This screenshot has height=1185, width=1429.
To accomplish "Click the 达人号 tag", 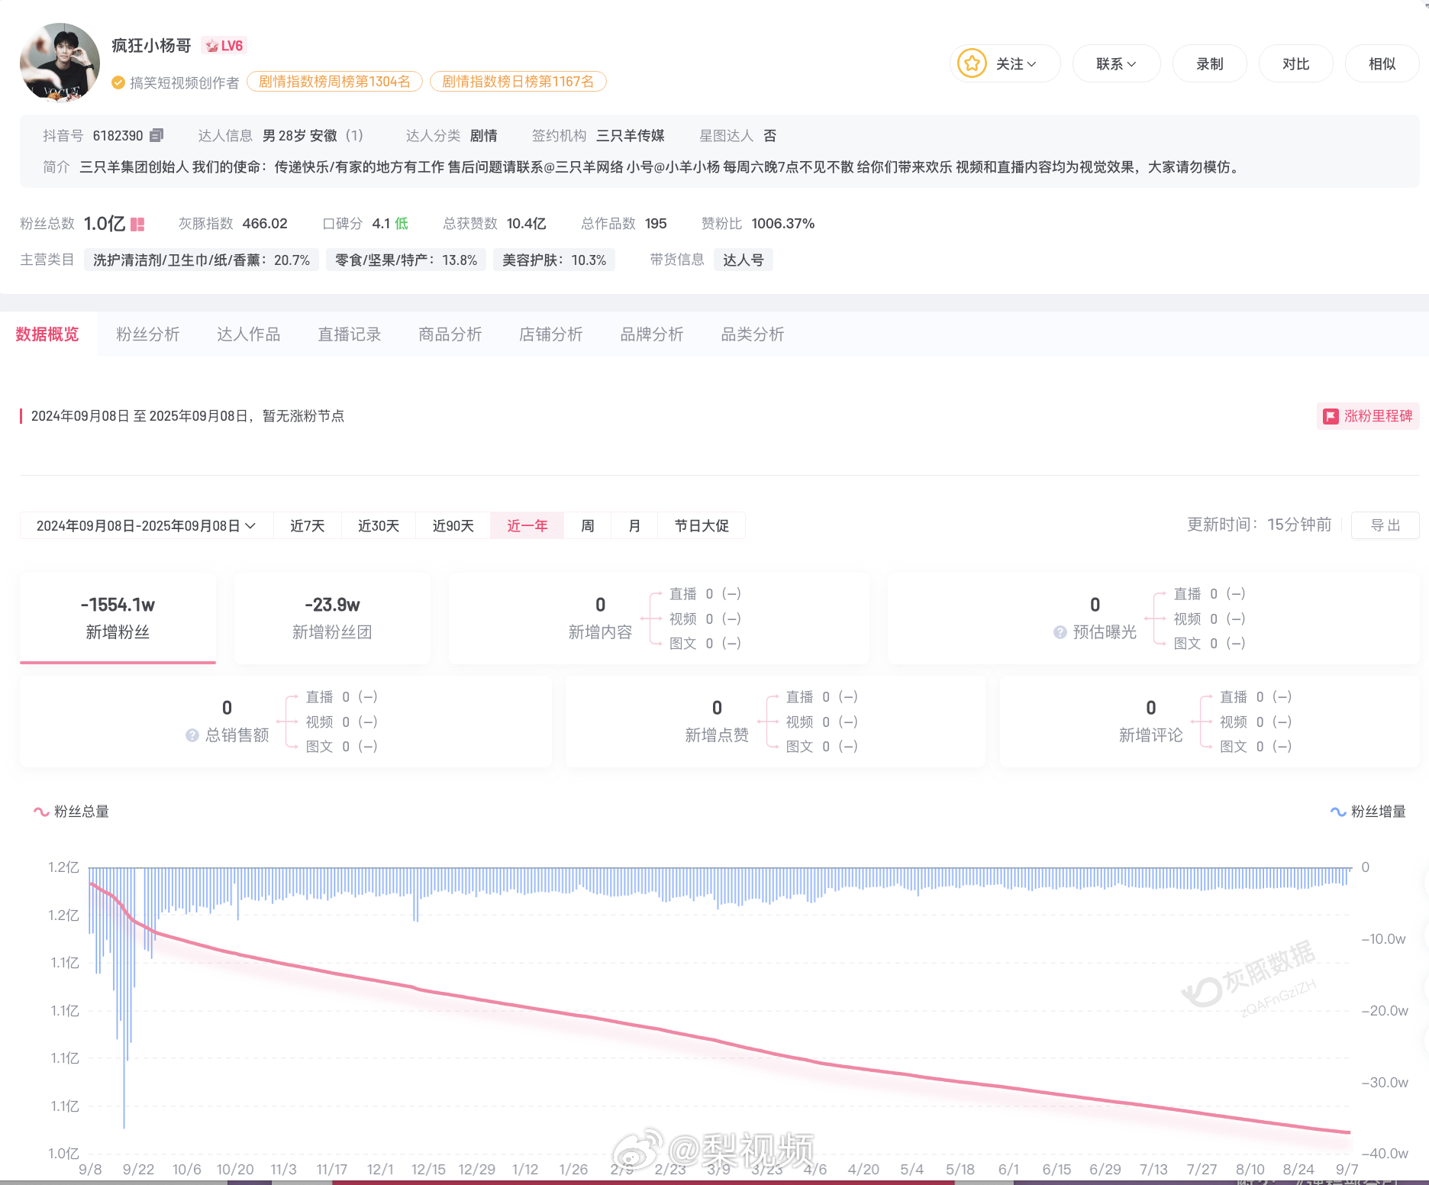I will coord(744,260).
